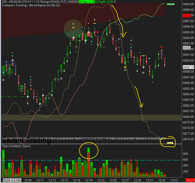The height and width of the screenshot is (183, 195).
Task: Click the 12:13 time axis label
Action: [52, 180]
